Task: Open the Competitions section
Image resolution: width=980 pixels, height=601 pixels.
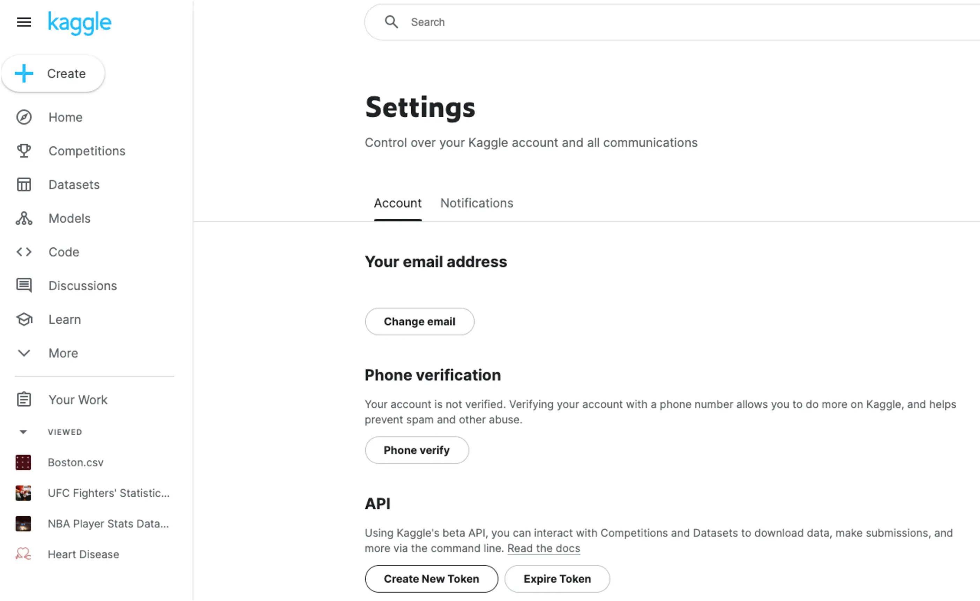Action: (x=87, y=151)
